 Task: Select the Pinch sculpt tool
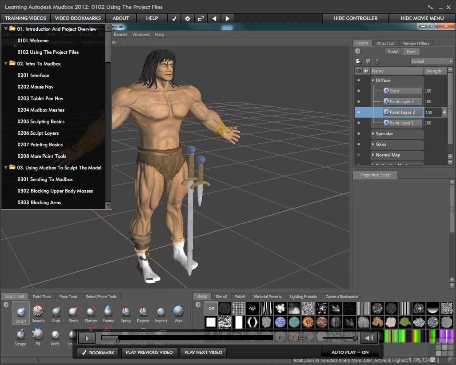click(73, 313)
